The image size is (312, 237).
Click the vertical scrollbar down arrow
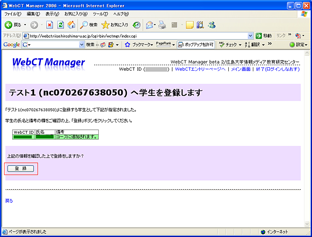pyautogui.click(x=307, y=224)
